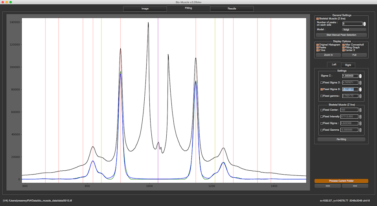
Task: Click Process Current Folder button
Action: coord(341,181)
